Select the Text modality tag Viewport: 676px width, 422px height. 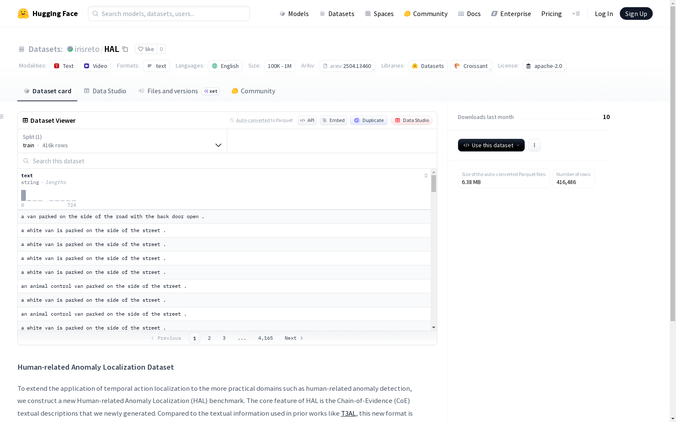coord(64,66)
